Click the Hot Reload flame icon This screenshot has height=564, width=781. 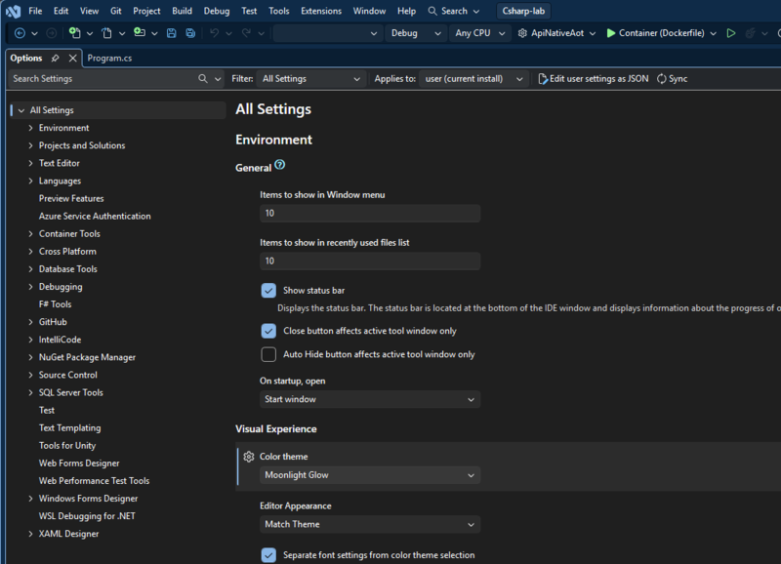tap(750, 33)
